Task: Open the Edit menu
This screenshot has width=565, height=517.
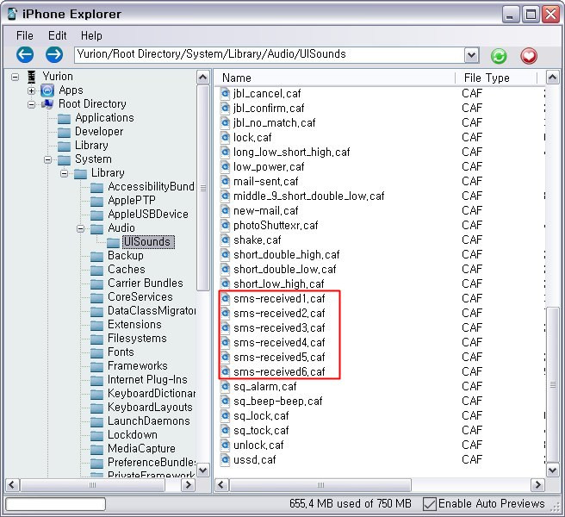Action: (x=58, y=35)
